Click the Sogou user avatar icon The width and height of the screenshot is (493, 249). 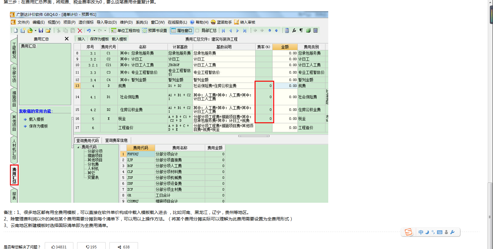pos(446,232)
